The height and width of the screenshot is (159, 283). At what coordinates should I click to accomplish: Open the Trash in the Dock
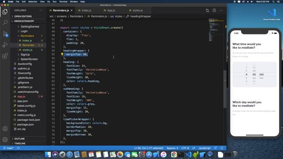click(235, 155)
